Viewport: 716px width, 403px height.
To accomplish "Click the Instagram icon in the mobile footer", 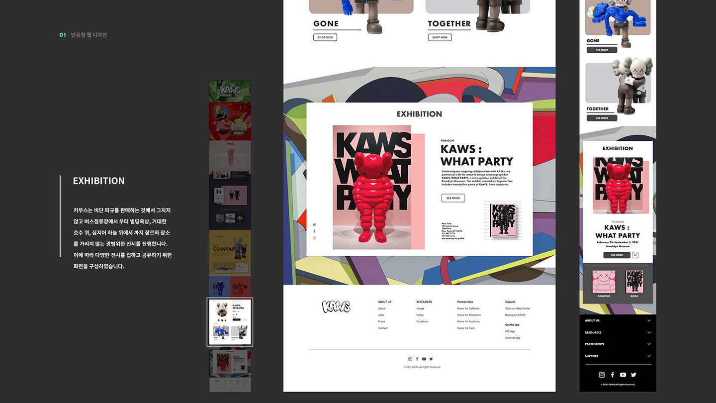I will [x=602, y=375].
